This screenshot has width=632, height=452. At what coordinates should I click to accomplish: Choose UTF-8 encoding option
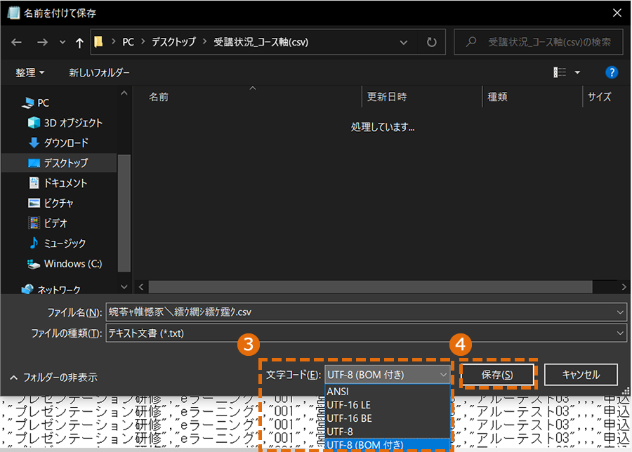click(x=388, y=432)
